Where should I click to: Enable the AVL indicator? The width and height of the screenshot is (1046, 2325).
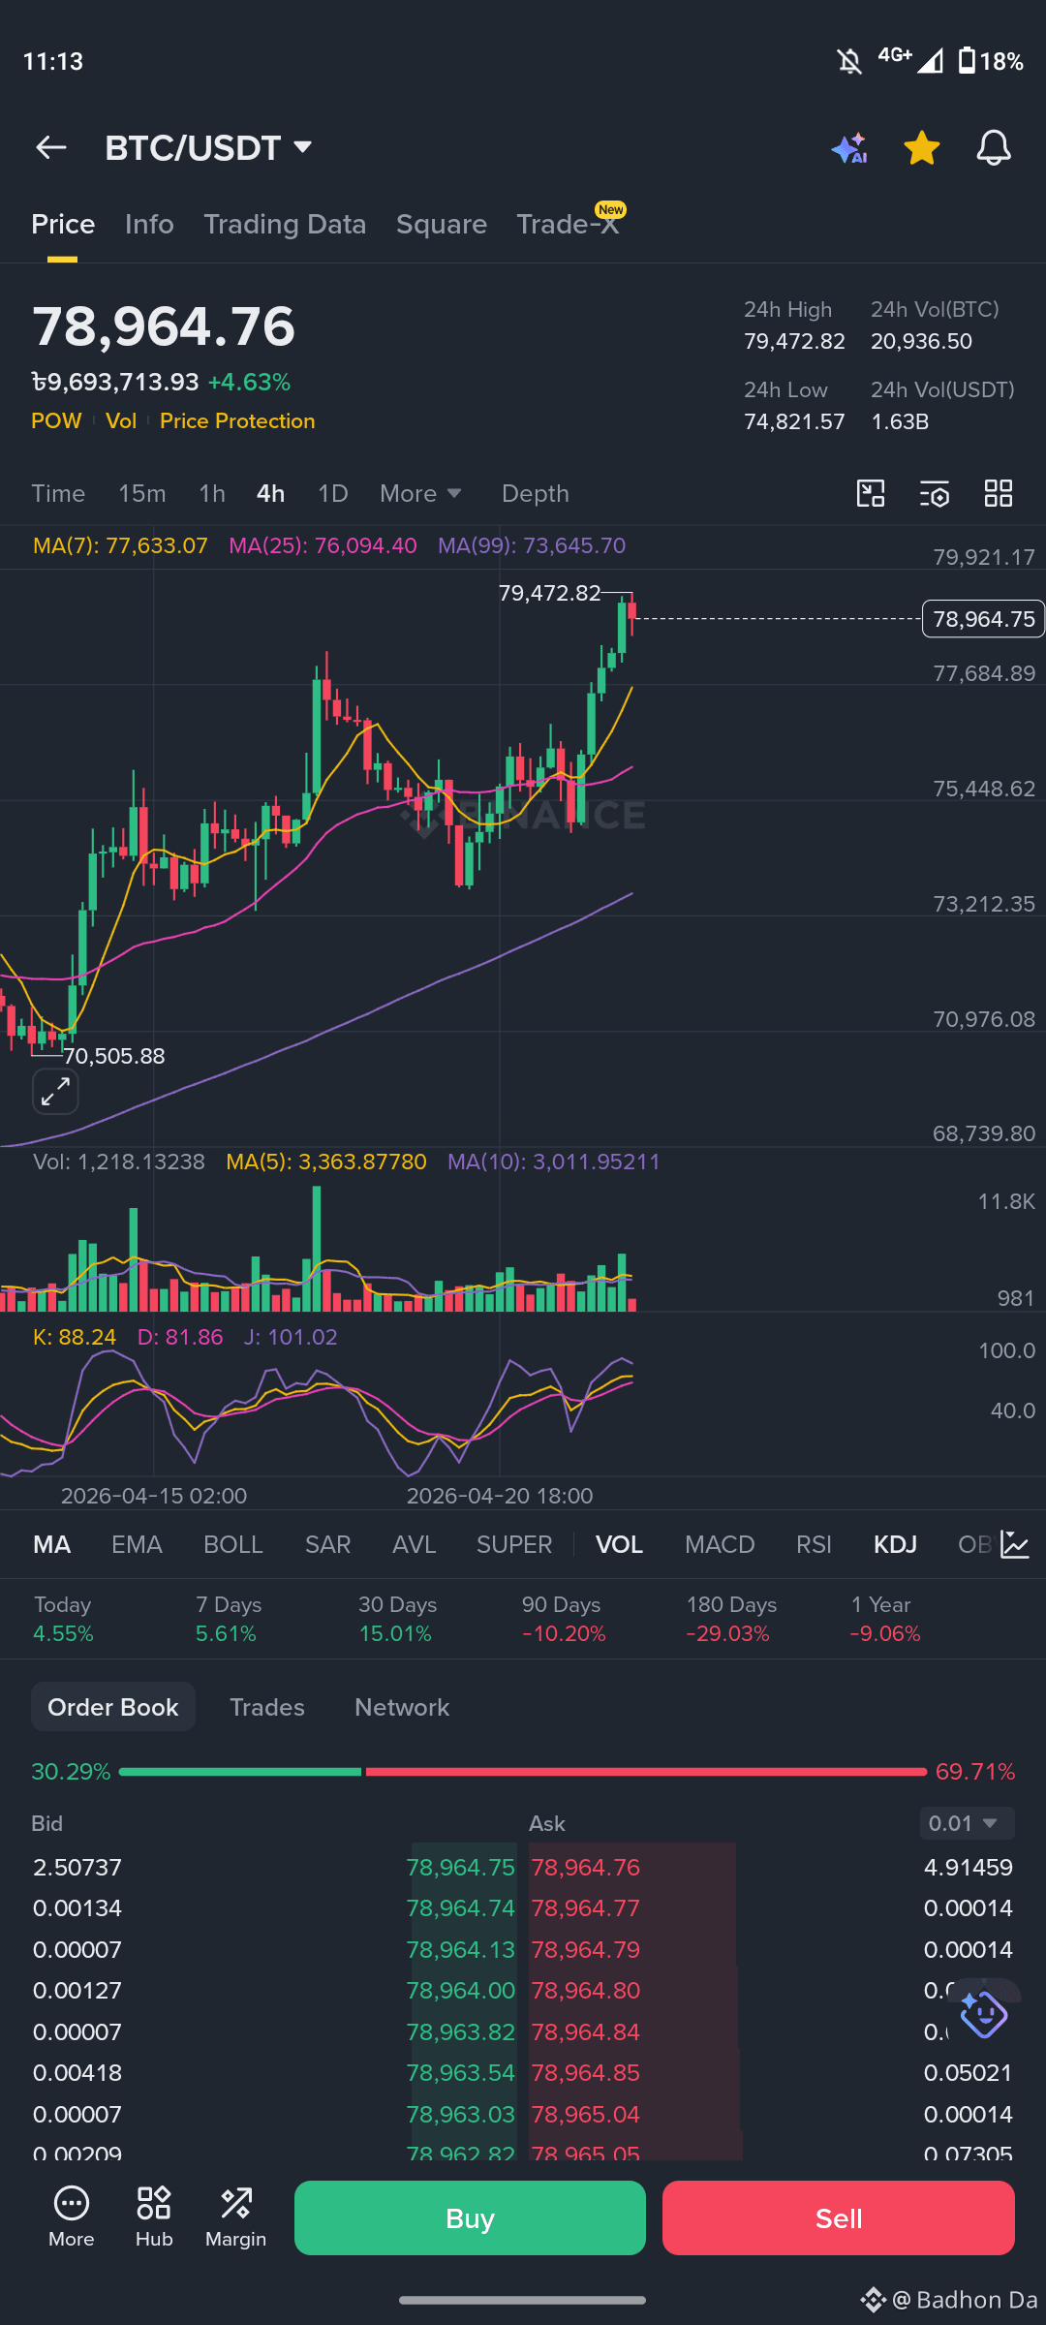click(414, 1544)
